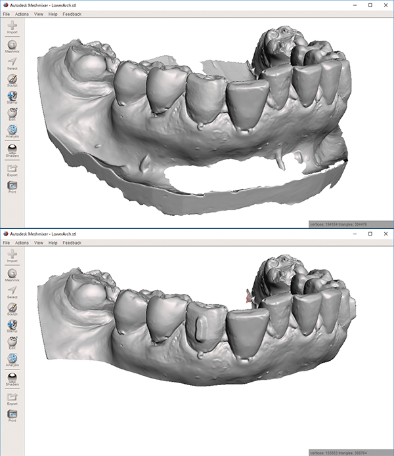Maximize the bottom Meshmixer window
394x456 pixels.
click(370, 234)
